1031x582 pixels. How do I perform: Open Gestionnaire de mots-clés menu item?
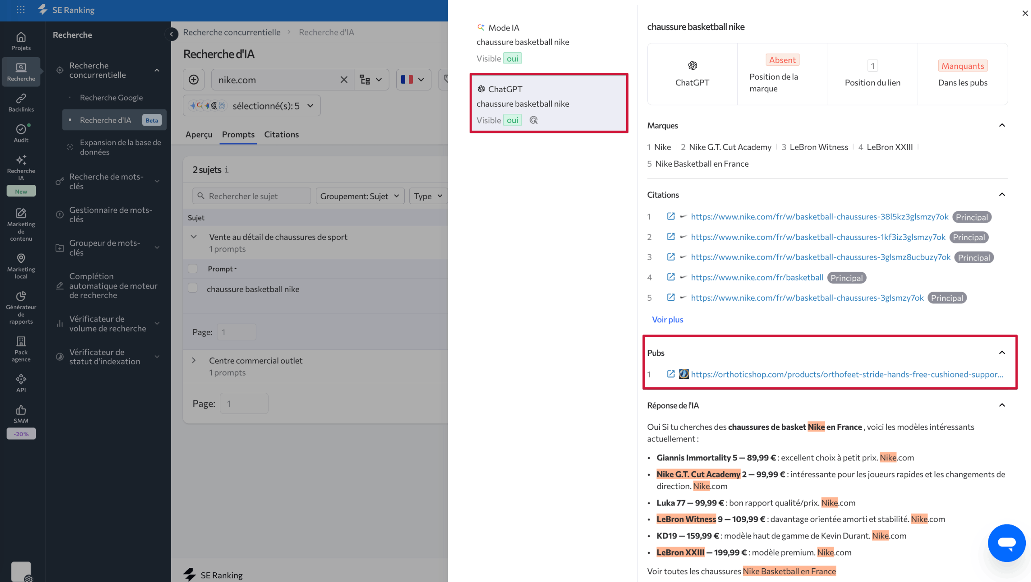(110, 215)
